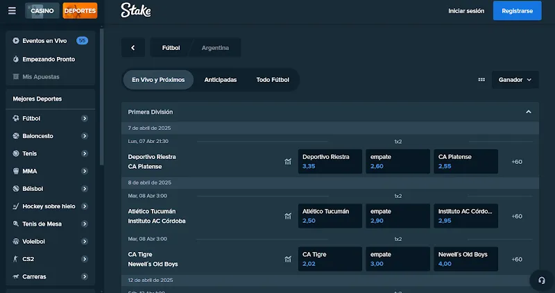Click the Baloncesto ball icon
The width and height of the screenshot is (555, 293).
coord(15,136)
